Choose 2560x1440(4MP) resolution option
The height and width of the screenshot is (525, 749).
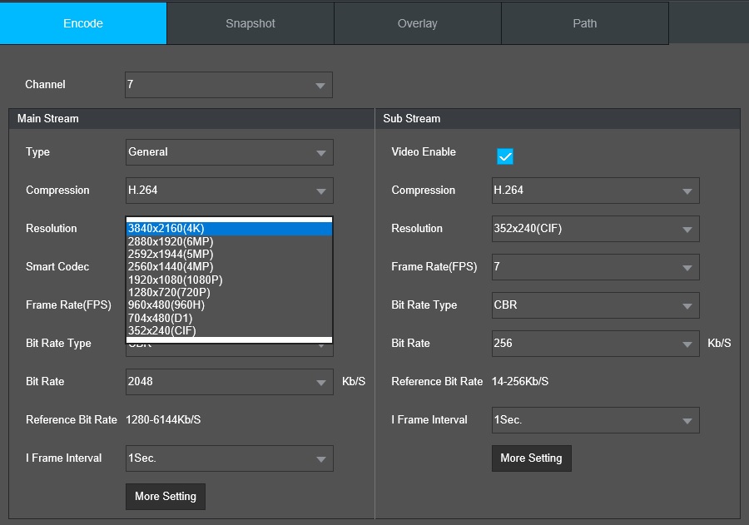pos(230,266)
